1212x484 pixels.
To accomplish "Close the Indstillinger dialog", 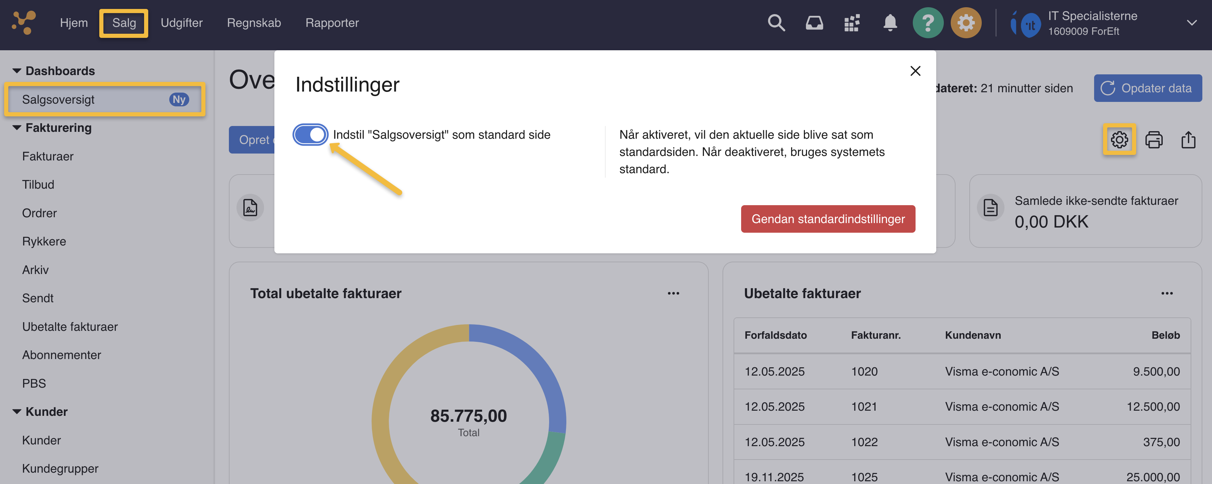I will [915, 71].
